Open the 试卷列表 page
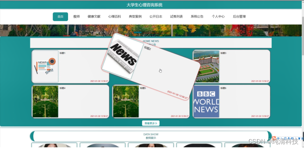 point(176,17)
